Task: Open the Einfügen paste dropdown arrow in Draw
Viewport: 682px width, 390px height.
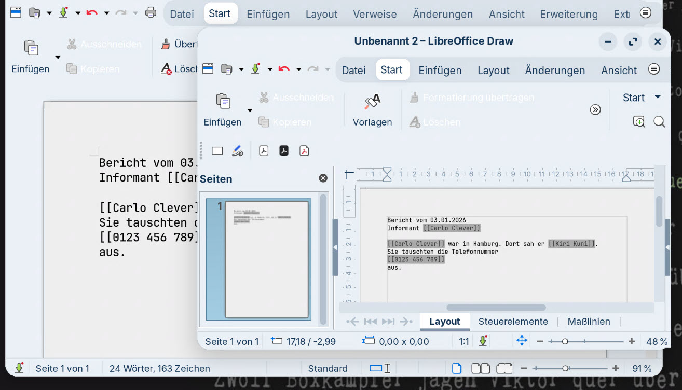Action: pyautogui.click(x=250, y=110)
